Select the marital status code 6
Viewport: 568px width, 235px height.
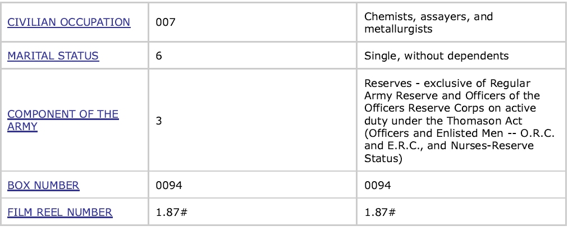click(x=159, y=56)
